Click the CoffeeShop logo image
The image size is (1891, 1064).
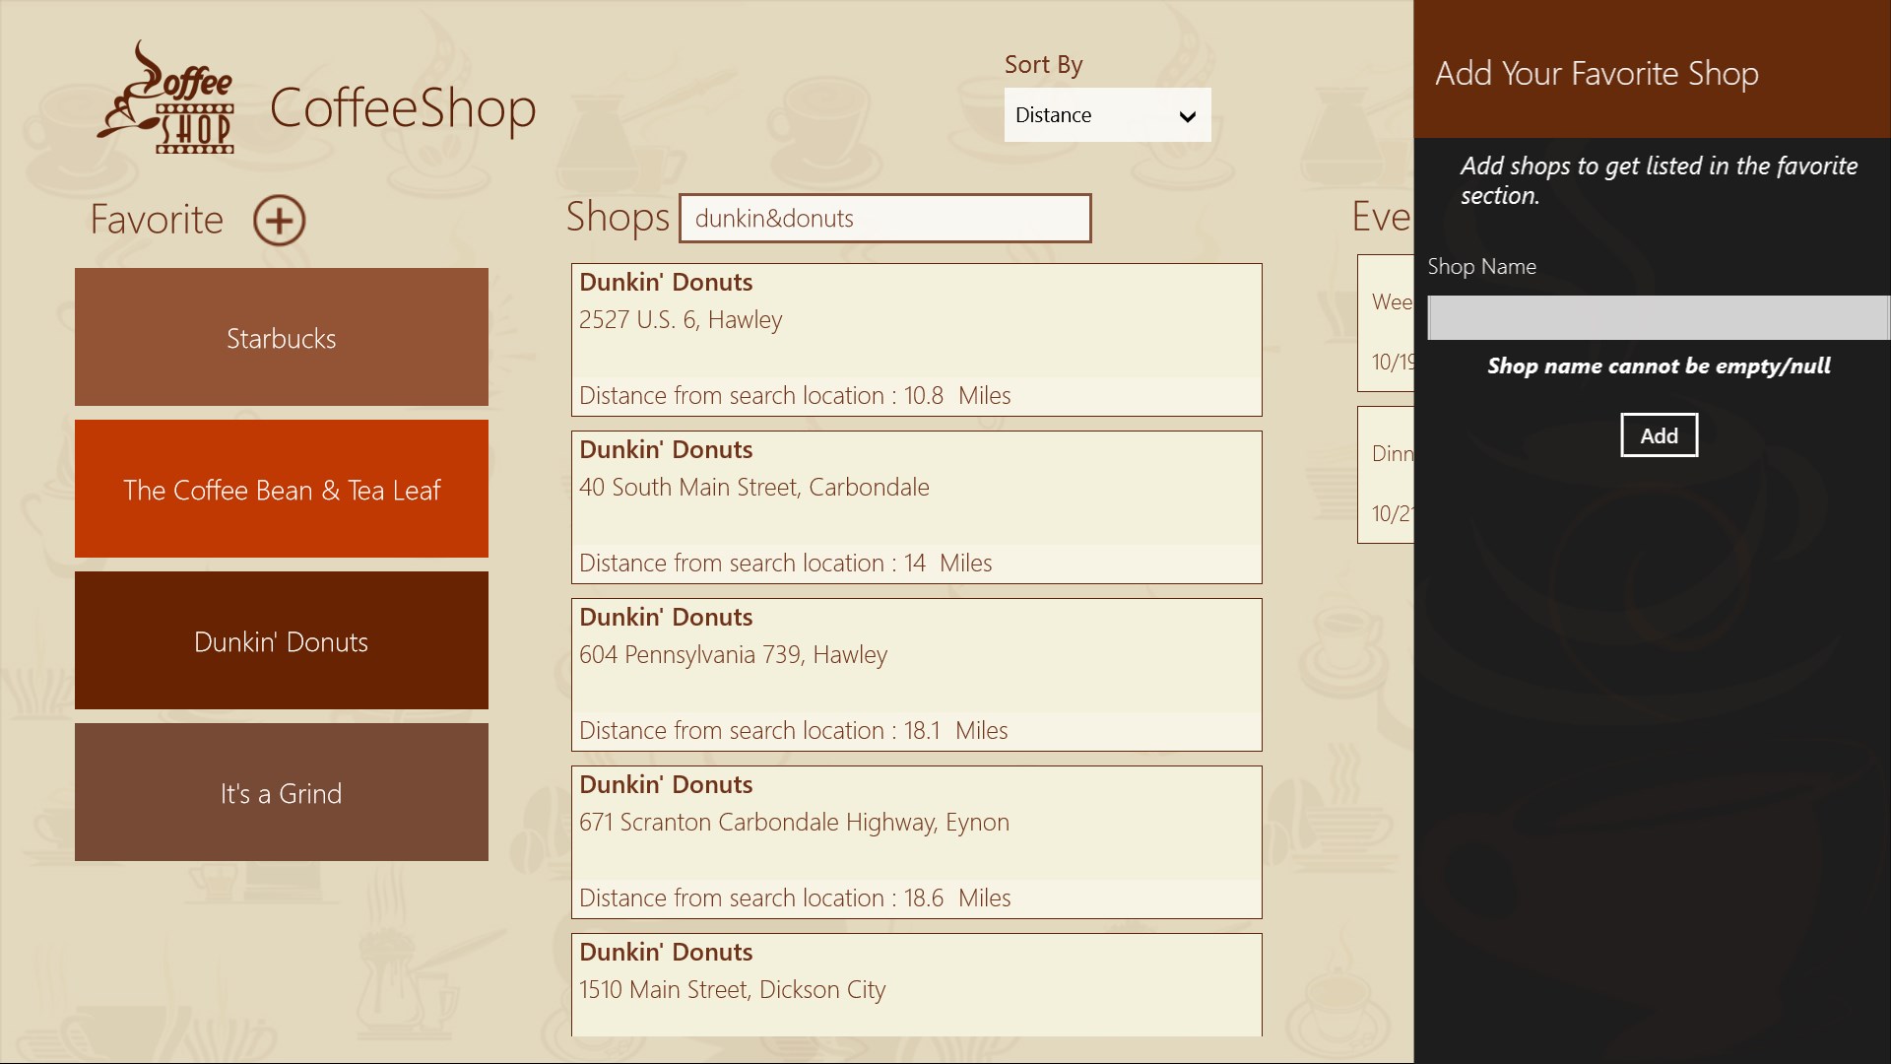(165, 99)
